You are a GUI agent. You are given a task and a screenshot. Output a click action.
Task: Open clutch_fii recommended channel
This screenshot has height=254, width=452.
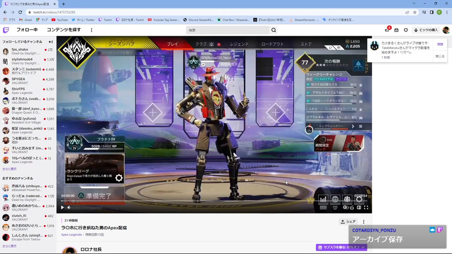click(28, 217)
